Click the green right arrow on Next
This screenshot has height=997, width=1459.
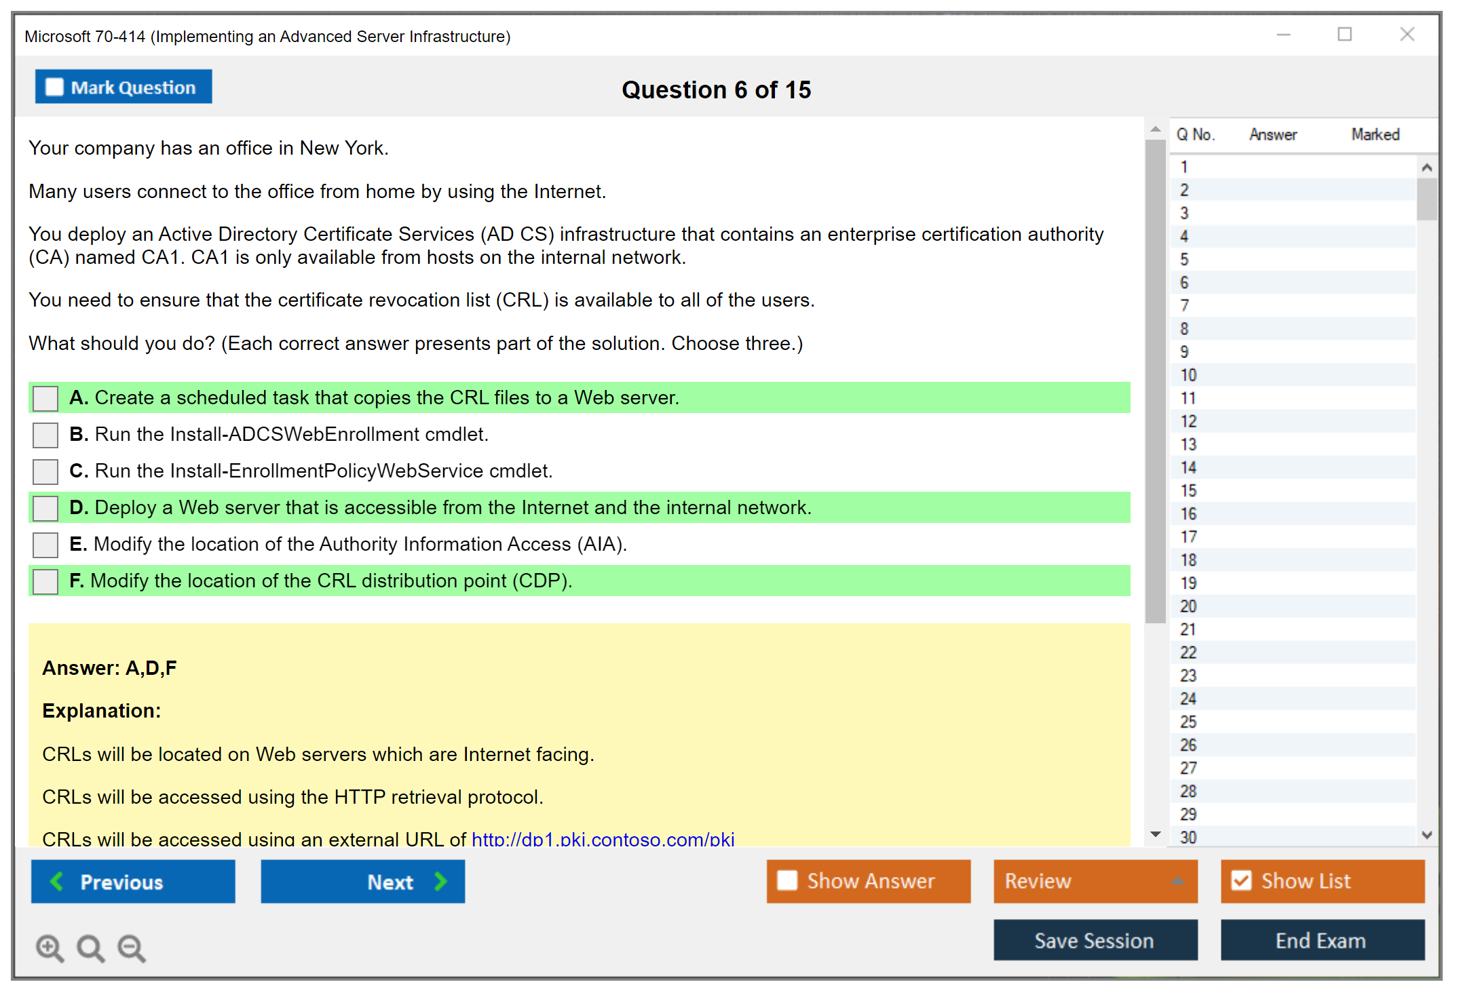click(x=440, y=881)
